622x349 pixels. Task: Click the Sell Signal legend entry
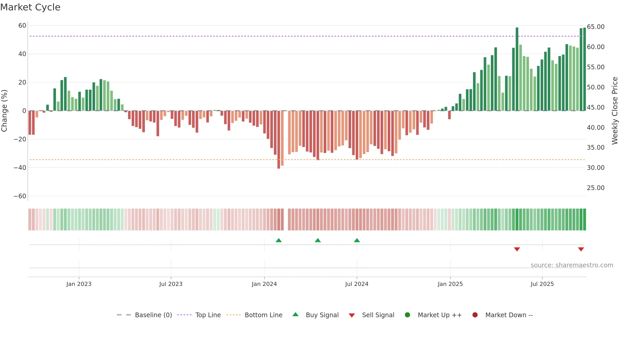pos(371,315)
